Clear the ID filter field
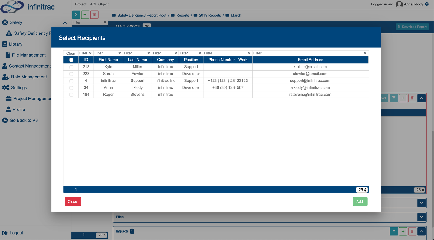This screenshot has height=240, width=434. [90, 53]
